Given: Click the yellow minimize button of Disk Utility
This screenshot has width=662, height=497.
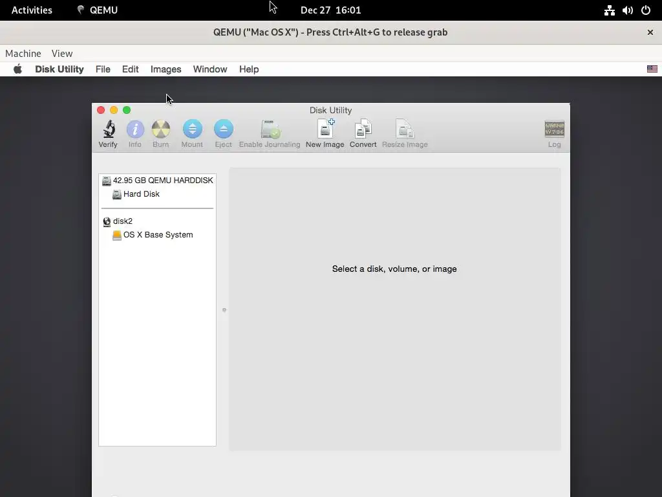Looking at the screenshot, I should click(x=114, y=110).
